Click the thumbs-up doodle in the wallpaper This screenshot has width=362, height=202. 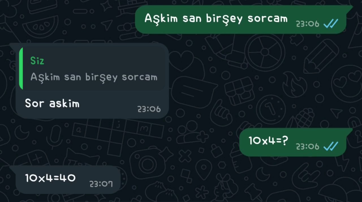pos(221,113)
